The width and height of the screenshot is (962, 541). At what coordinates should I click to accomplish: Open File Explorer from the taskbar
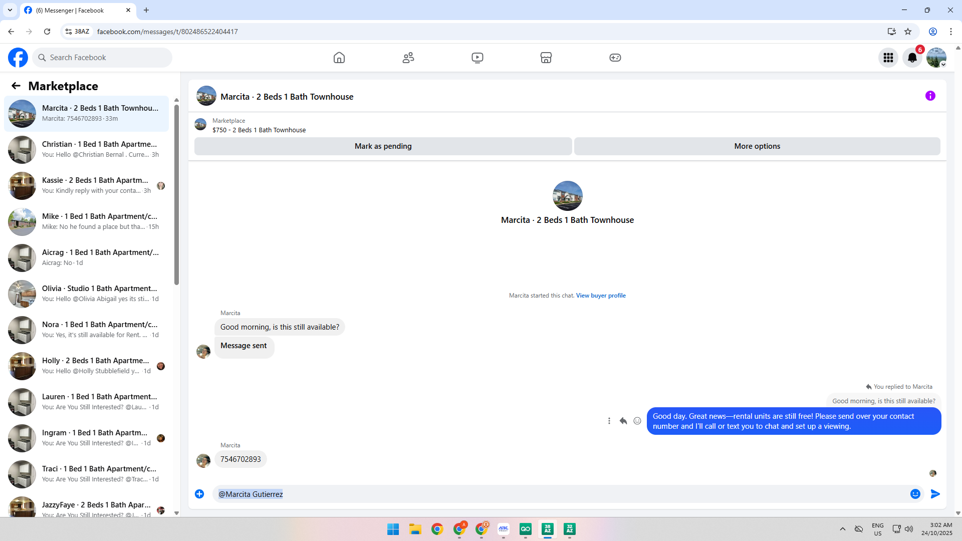pos(415,529)
